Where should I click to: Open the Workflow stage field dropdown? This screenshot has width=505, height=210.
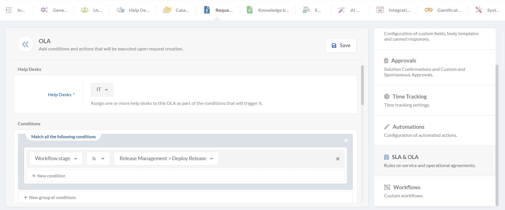pyautogui.click(x=56, y=158)
